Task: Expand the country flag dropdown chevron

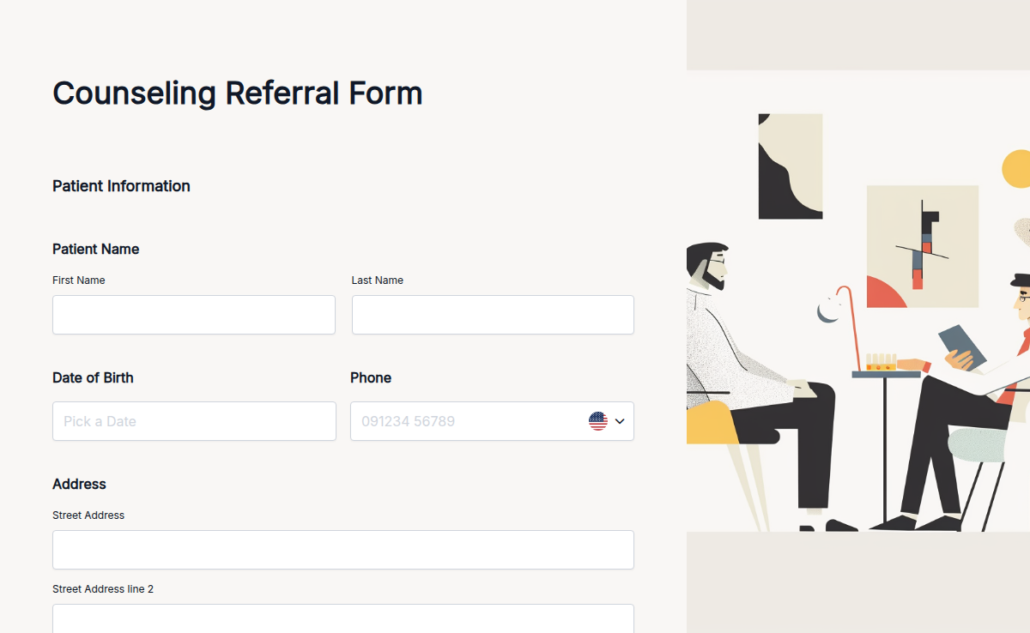Action: pos(617,421)
